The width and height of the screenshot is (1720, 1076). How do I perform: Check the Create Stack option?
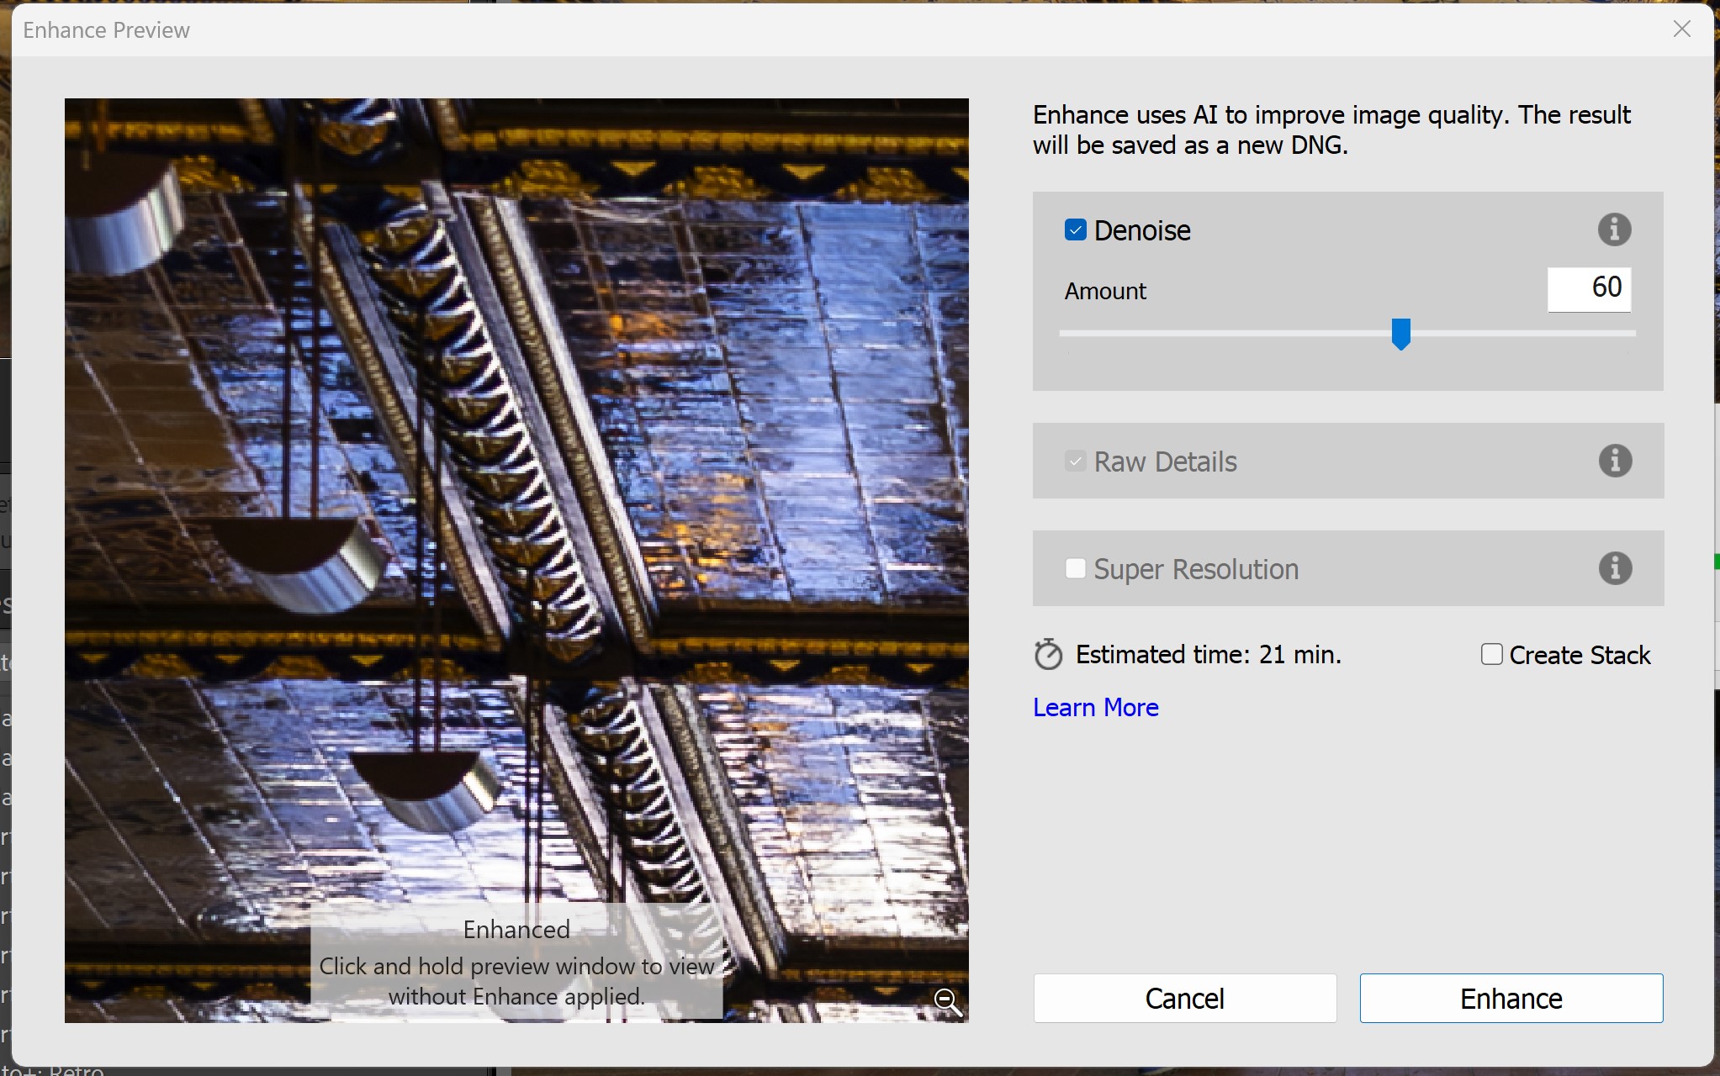1491,654
